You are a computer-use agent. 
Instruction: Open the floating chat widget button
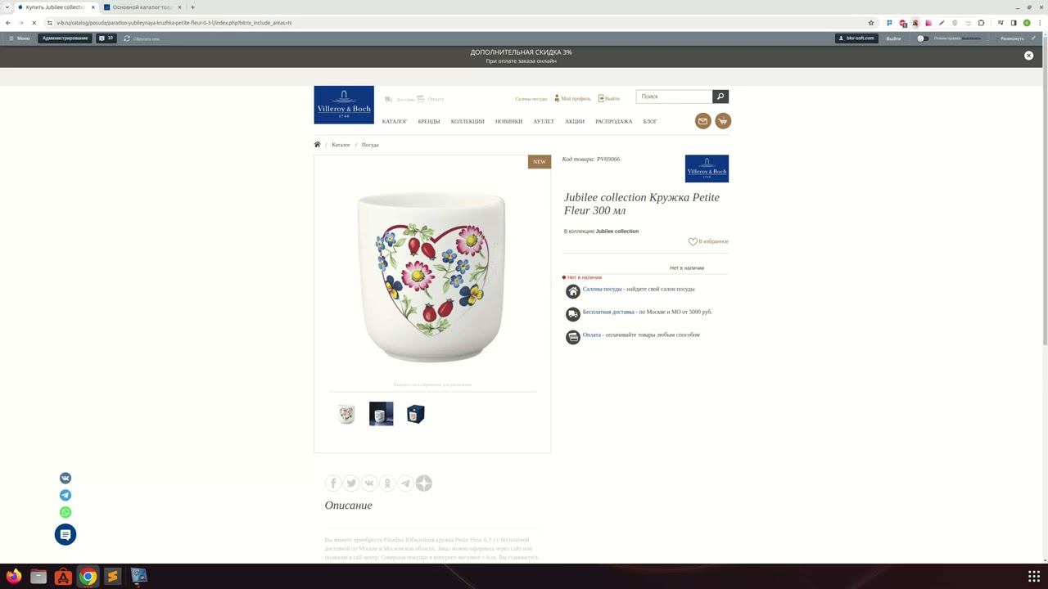(65, 534)
